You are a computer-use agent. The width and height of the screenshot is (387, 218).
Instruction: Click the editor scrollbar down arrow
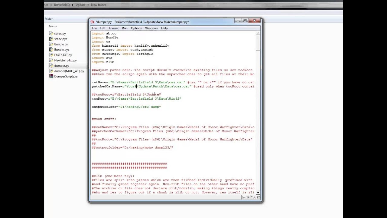[x=258, y=193]
